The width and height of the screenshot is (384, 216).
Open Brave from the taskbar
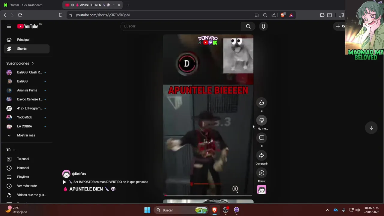214,210
